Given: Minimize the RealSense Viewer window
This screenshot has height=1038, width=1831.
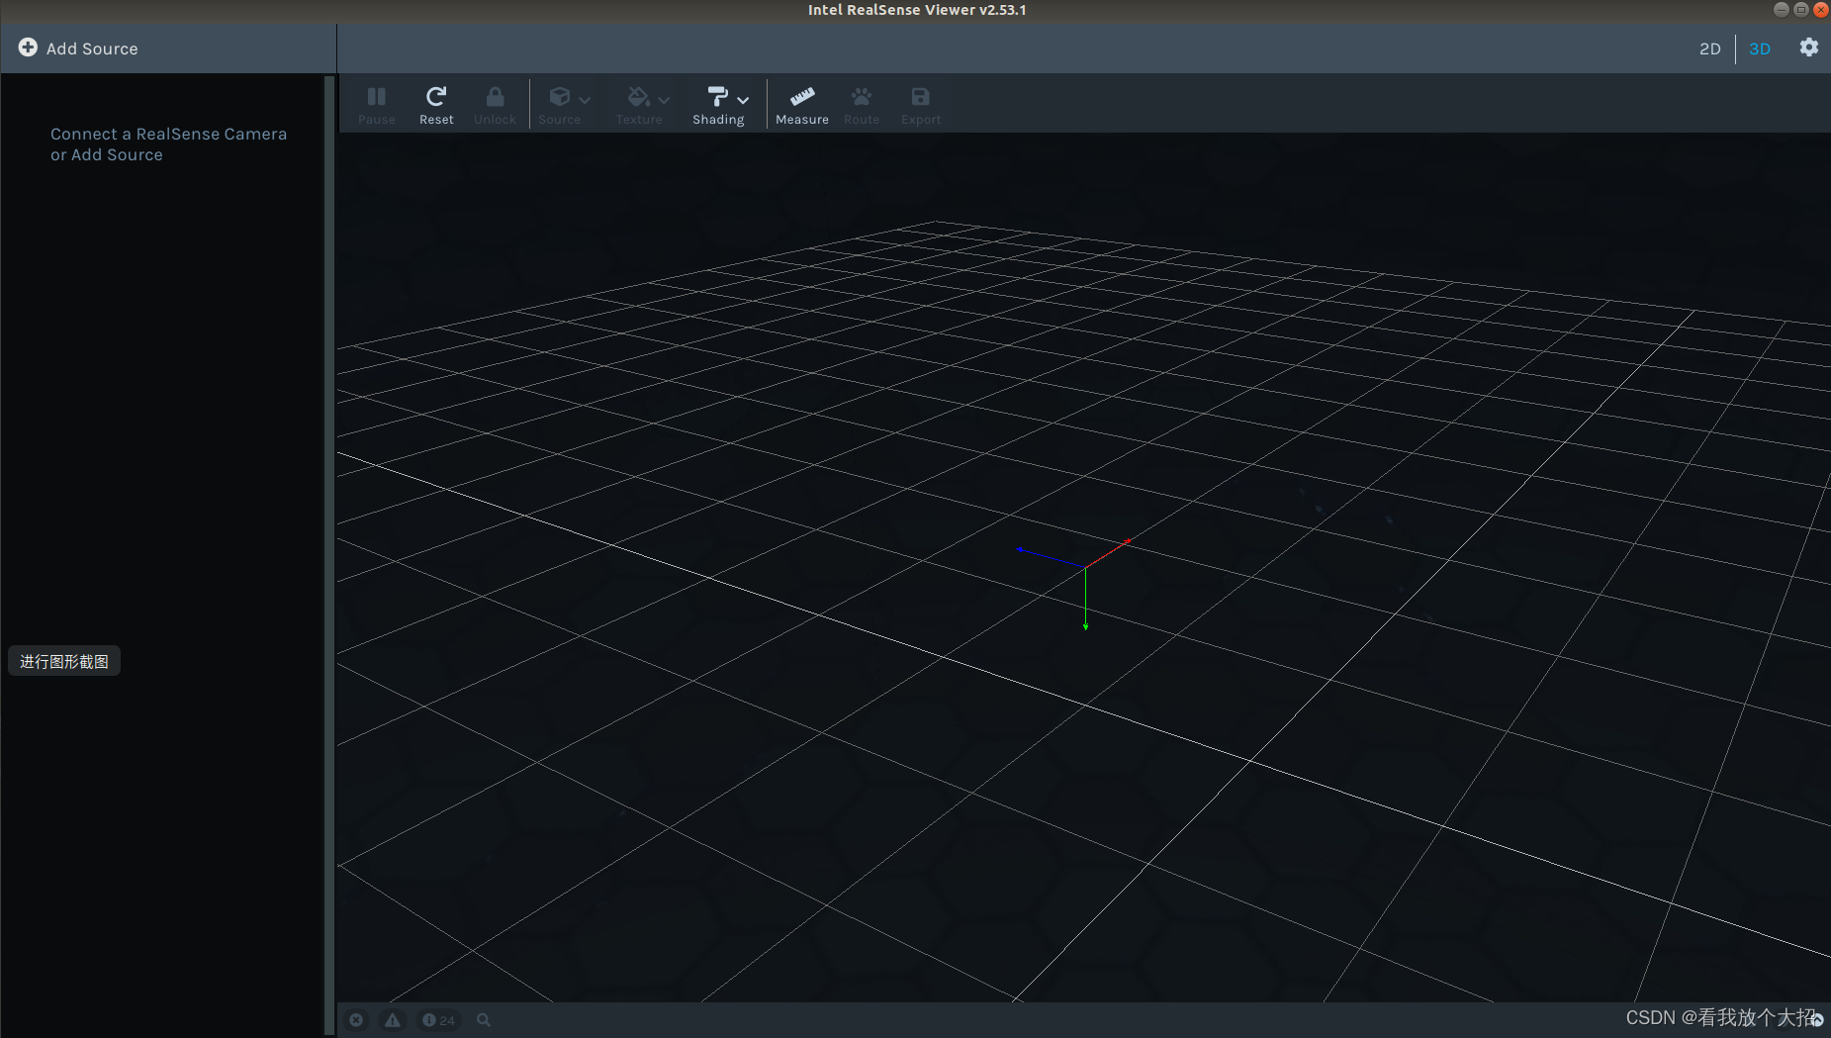Looking at the screenshot, I should pyautogui.click(x=1781, y=9).
